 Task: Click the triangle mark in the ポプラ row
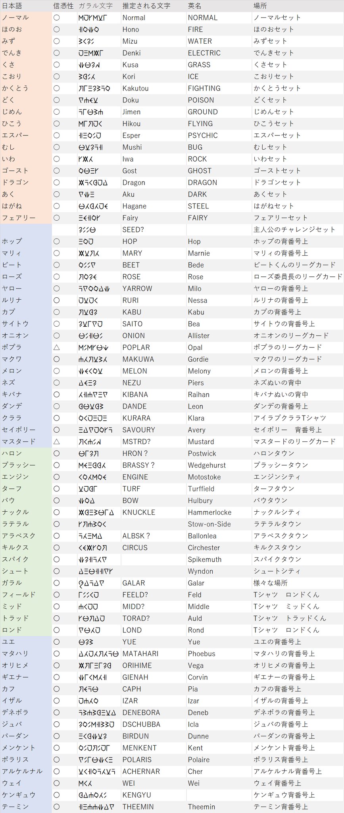coord(56,347)
